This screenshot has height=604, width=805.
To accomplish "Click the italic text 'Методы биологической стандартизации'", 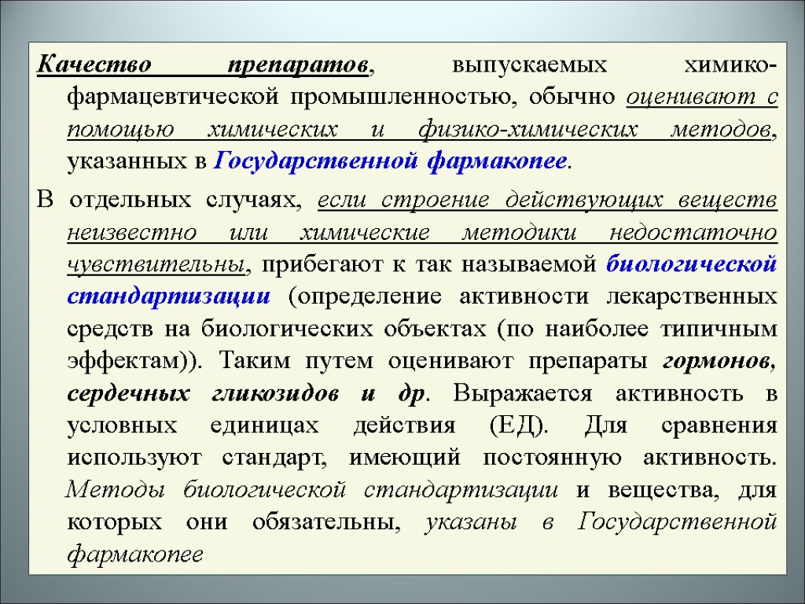I will point(311,490).
